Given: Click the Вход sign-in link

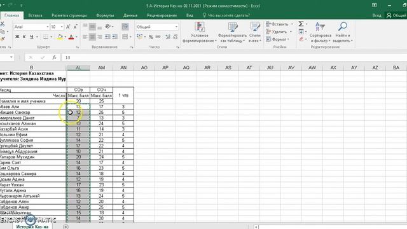Looking at the screenshot, I should (376, 15).
